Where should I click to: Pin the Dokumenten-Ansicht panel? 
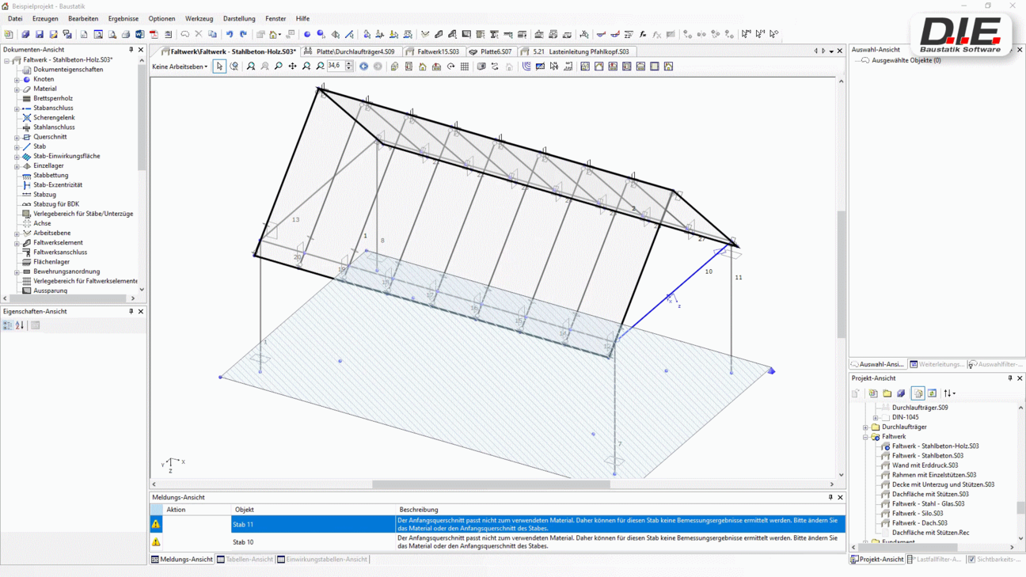(x=131, y=49)
